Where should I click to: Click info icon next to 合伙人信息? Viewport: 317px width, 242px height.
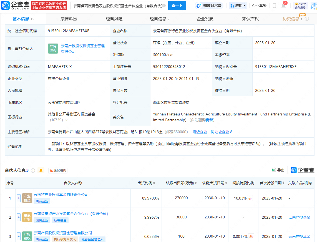click(x=33, y=170)
